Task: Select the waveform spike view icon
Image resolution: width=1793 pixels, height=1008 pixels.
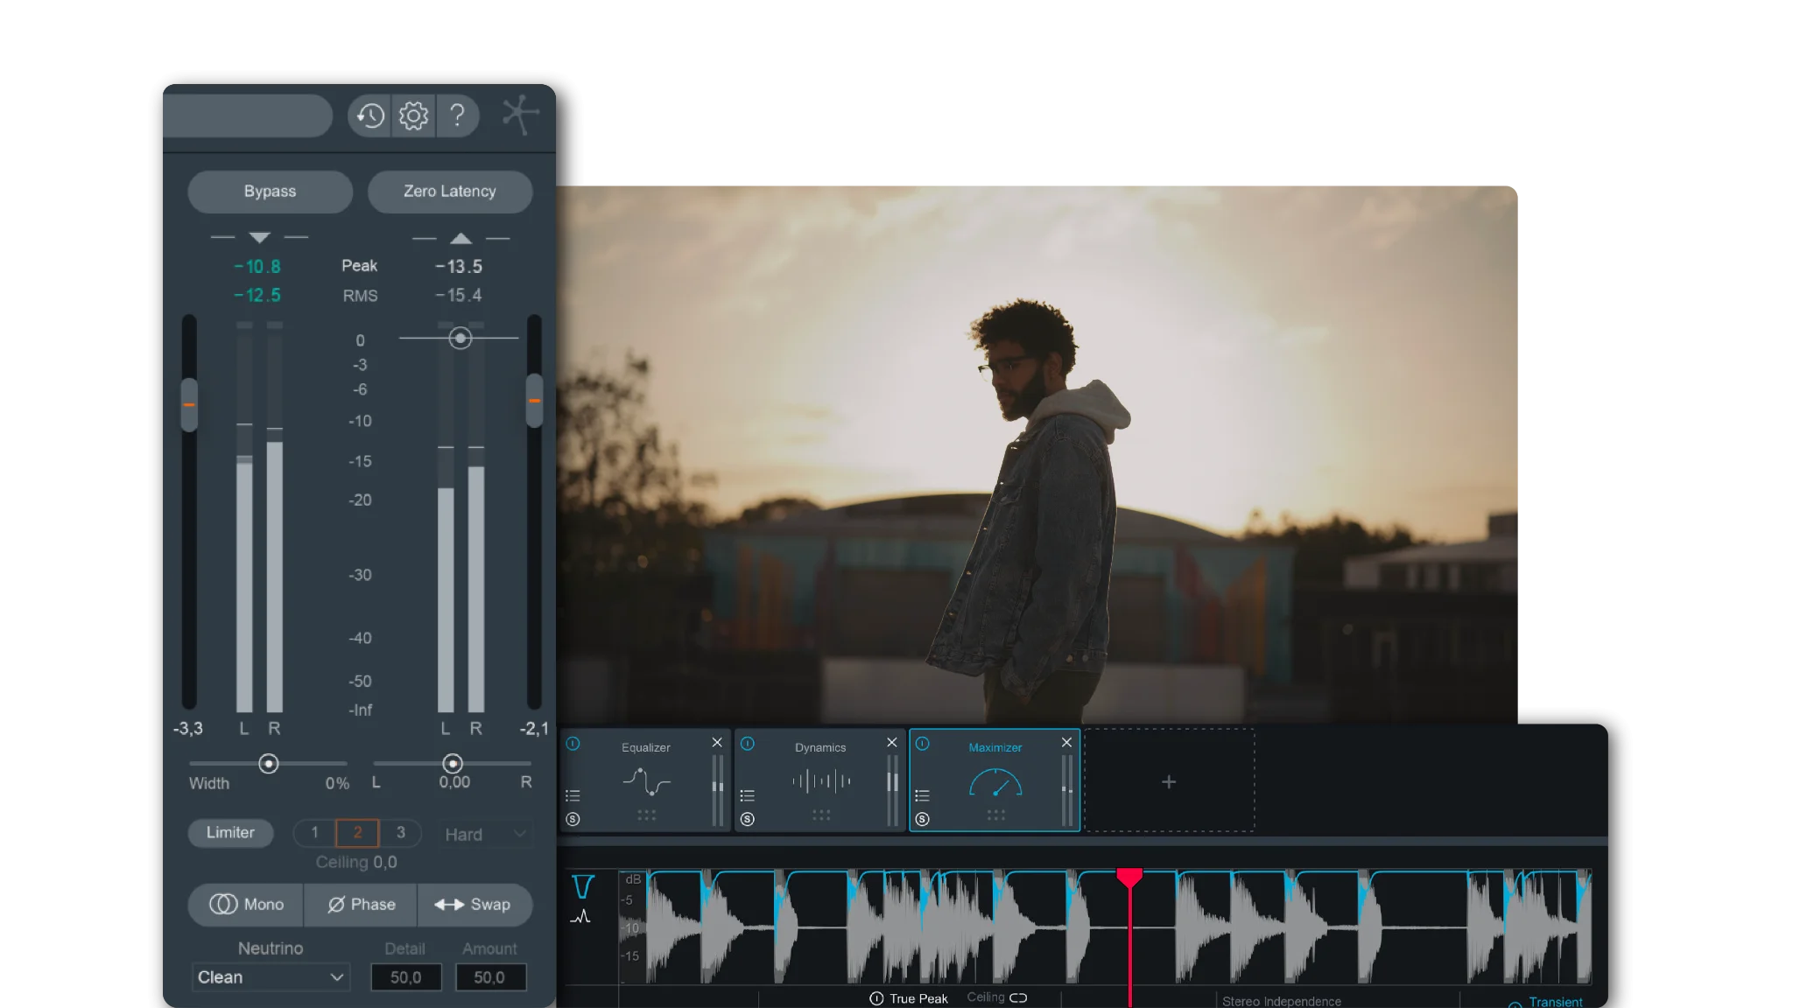Action: 580,917
